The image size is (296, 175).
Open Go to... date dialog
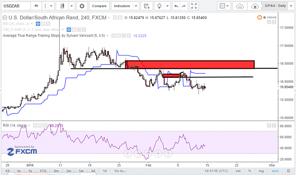pyautogui.click(x=120, y=171)
